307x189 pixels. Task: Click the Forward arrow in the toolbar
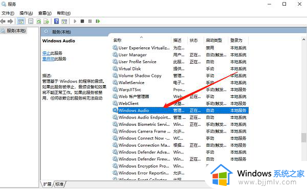10,21
